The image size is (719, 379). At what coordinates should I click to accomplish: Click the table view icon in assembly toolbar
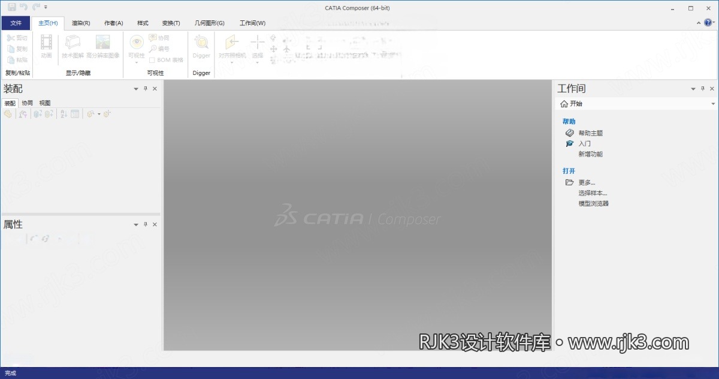75,114
